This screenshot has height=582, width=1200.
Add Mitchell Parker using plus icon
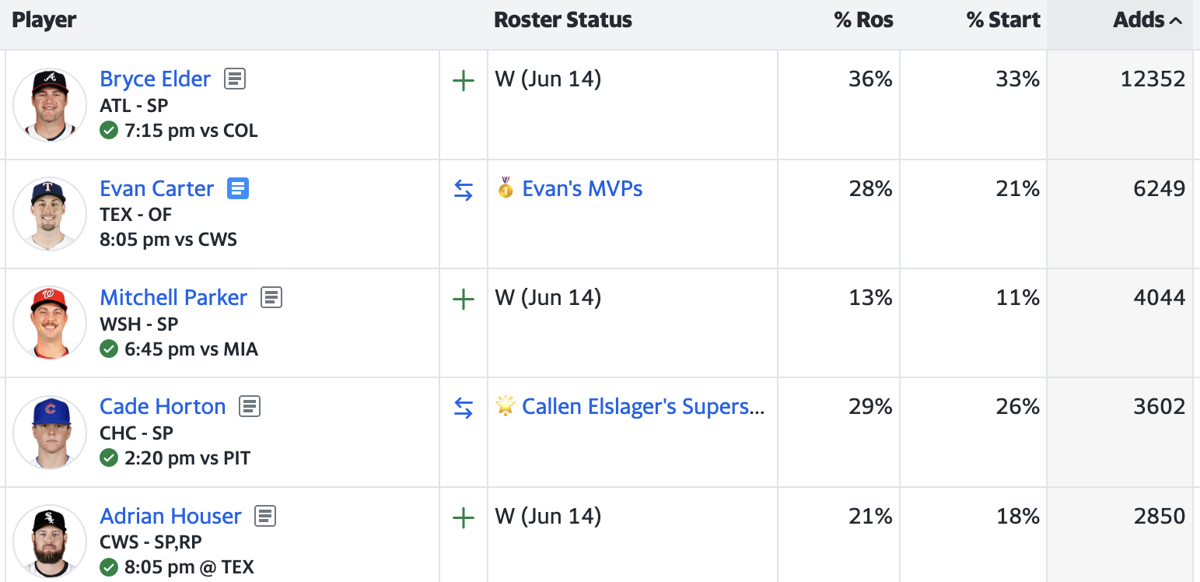coord(464,299)
